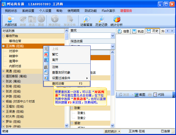
Task: Select 离开 status in context menu
Action: [55, 60]
